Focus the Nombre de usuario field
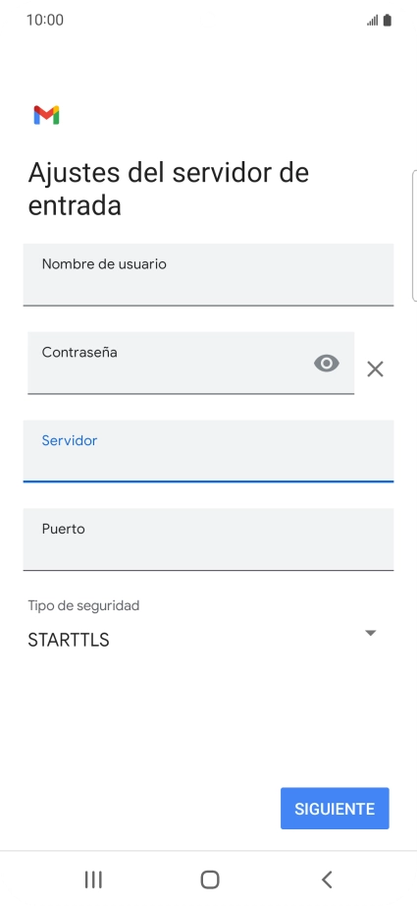 [208, 274]
